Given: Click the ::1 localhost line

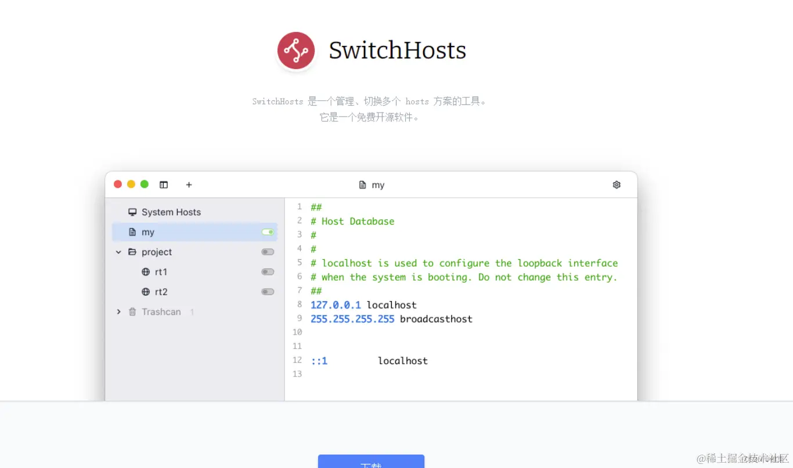Looking at the screenshot, I should (x=369, y=361).
